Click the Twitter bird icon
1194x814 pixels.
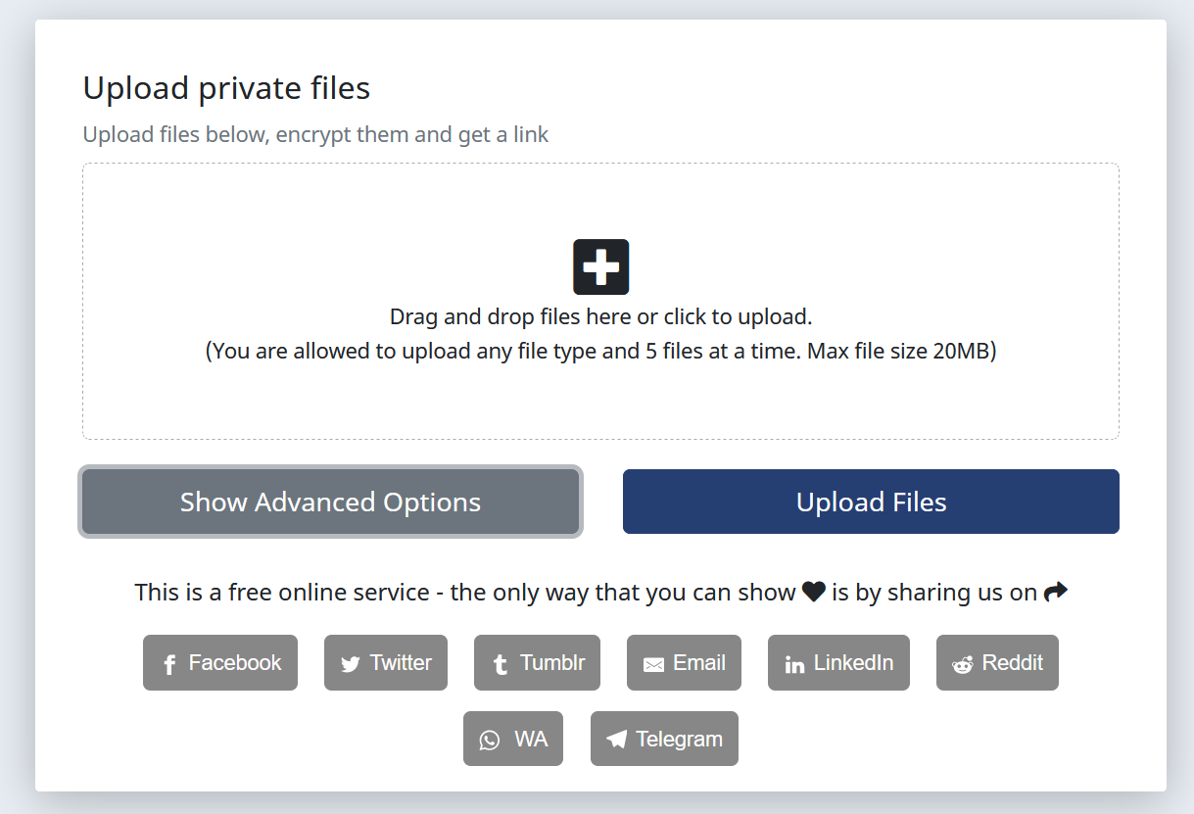[350, 663]
